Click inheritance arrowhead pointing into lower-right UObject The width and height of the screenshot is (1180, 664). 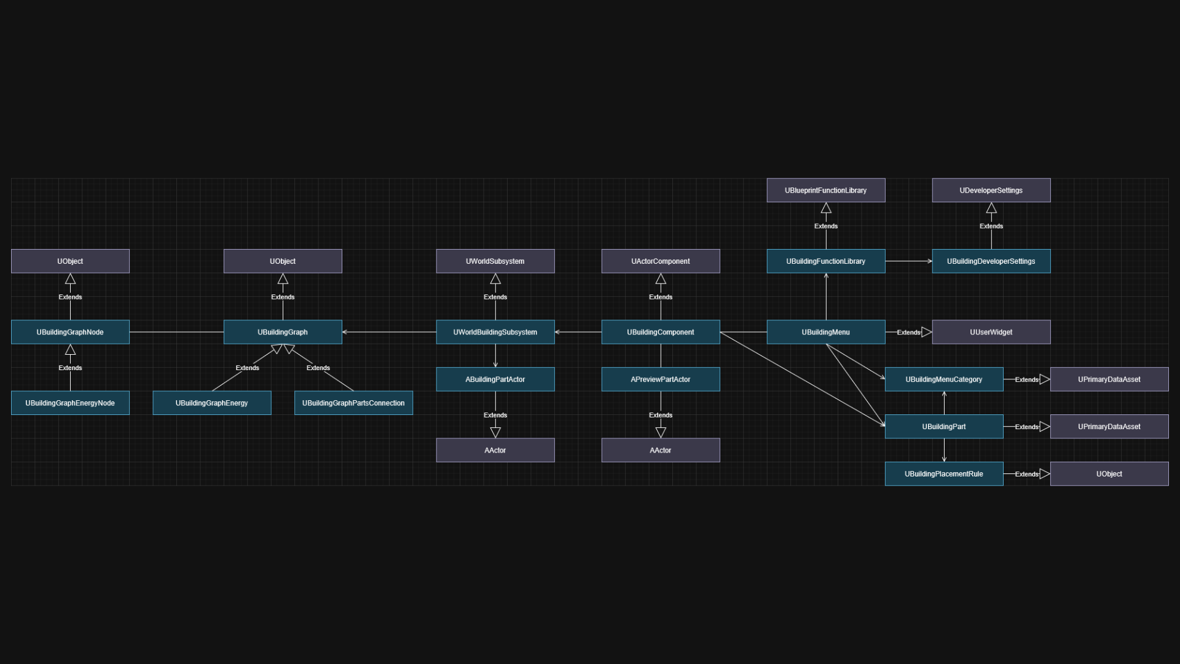pos(1045,474)
